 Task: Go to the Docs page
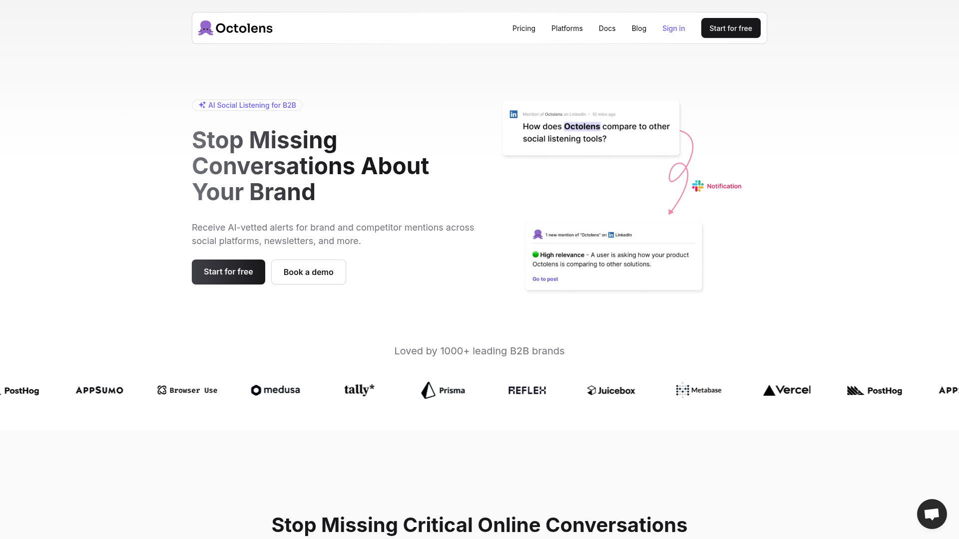click(607, 28)
